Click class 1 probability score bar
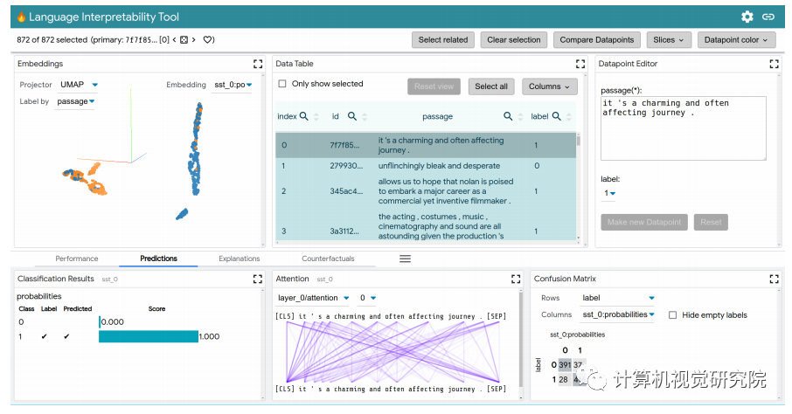This screenshot has width=792, height=414. coord(149,336)
